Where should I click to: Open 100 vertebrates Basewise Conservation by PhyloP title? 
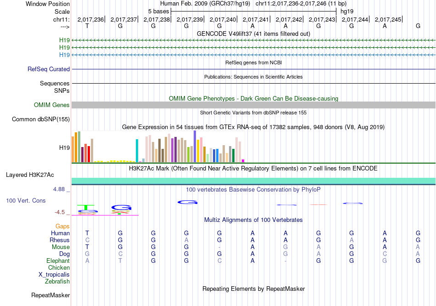(253, 190)
